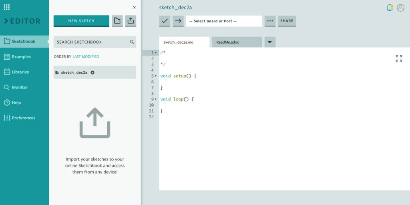This screenshot has width=410, height=205.
Task: Collapse loop function fold arrow line 9
Action: tap(156, 99)
